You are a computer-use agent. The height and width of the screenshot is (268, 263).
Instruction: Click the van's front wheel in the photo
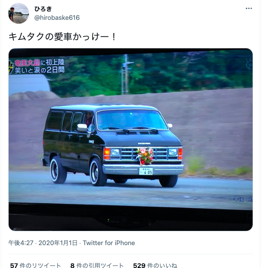click(x=96, y=172)
